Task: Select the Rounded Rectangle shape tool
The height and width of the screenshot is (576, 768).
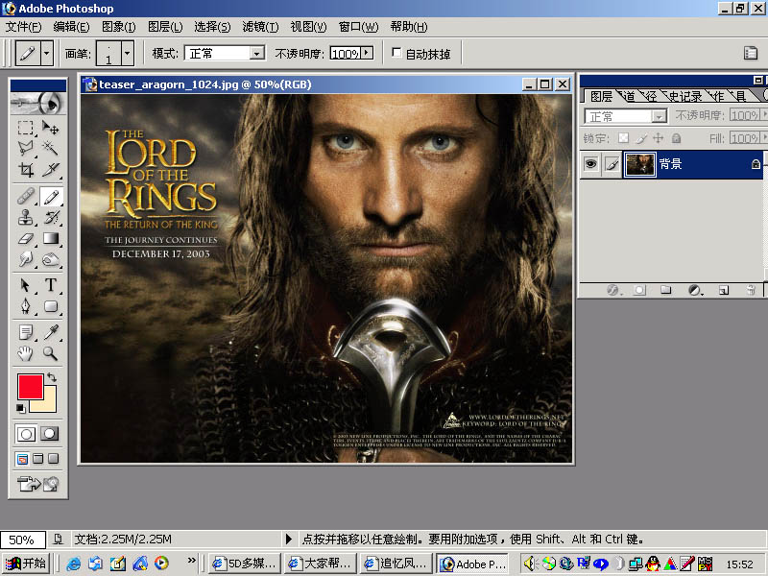Action: [51, 306]
